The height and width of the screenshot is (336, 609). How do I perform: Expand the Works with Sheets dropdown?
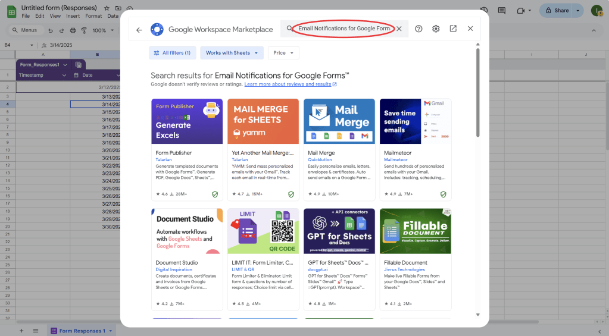point(232,53)
